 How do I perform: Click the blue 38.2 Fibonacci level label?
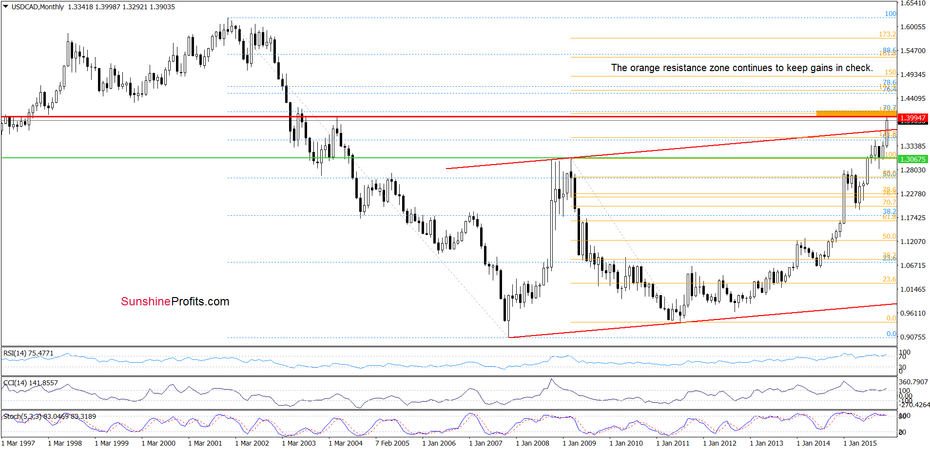click(890, 211)
